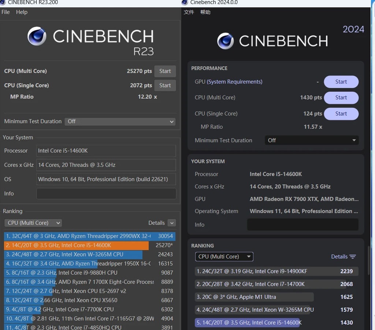Open 2024 ranking CPU (Multi Core) dropdown
The image size is (375, 330).
pos(224,256)
